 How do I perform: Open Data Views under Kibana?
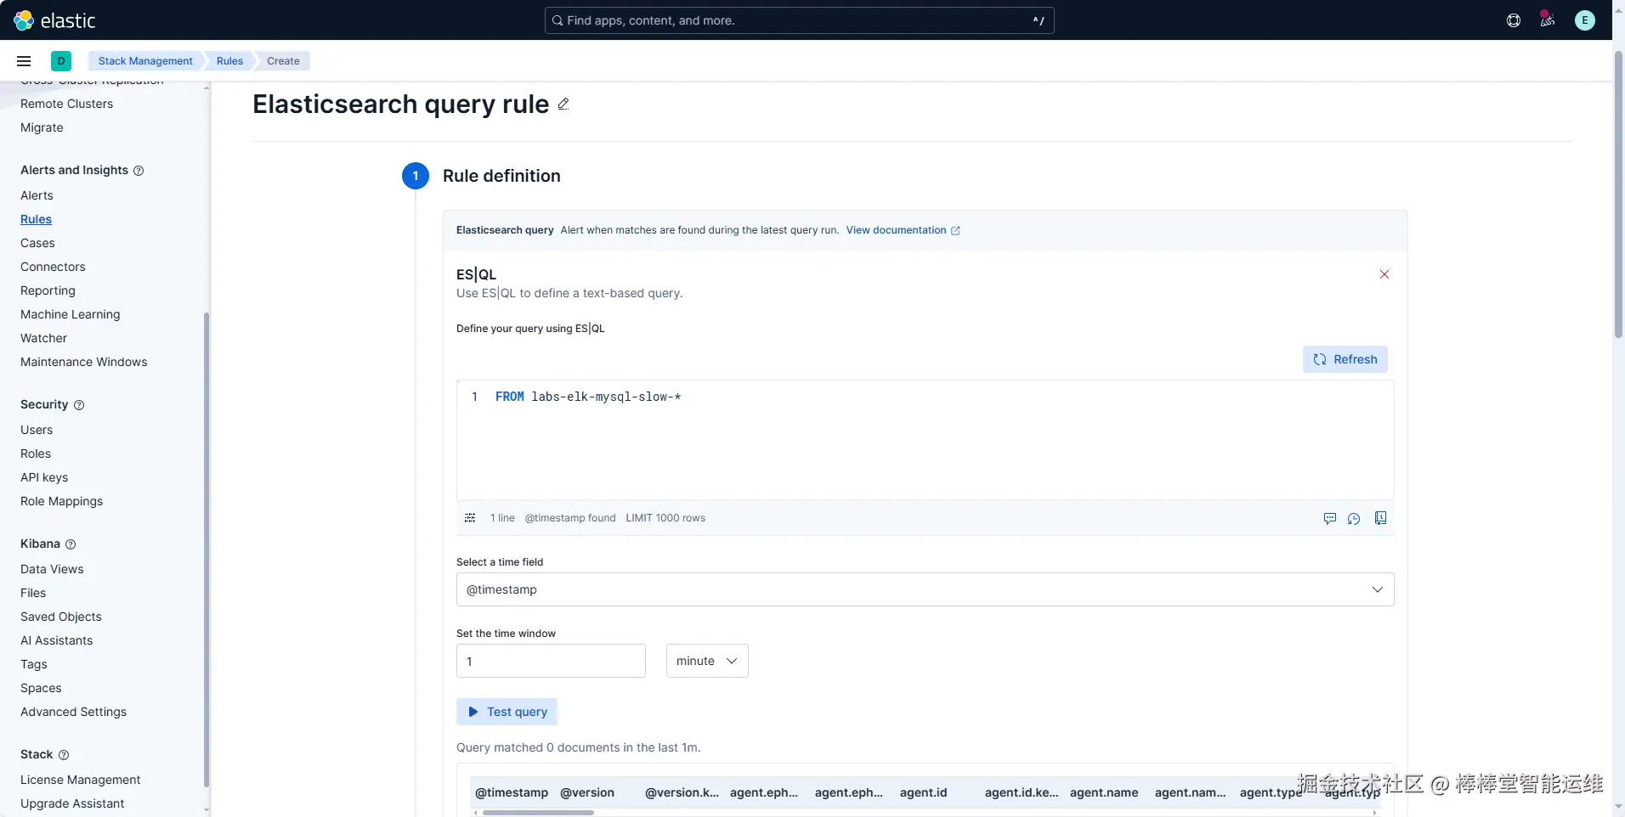click(x=52, y=569)
